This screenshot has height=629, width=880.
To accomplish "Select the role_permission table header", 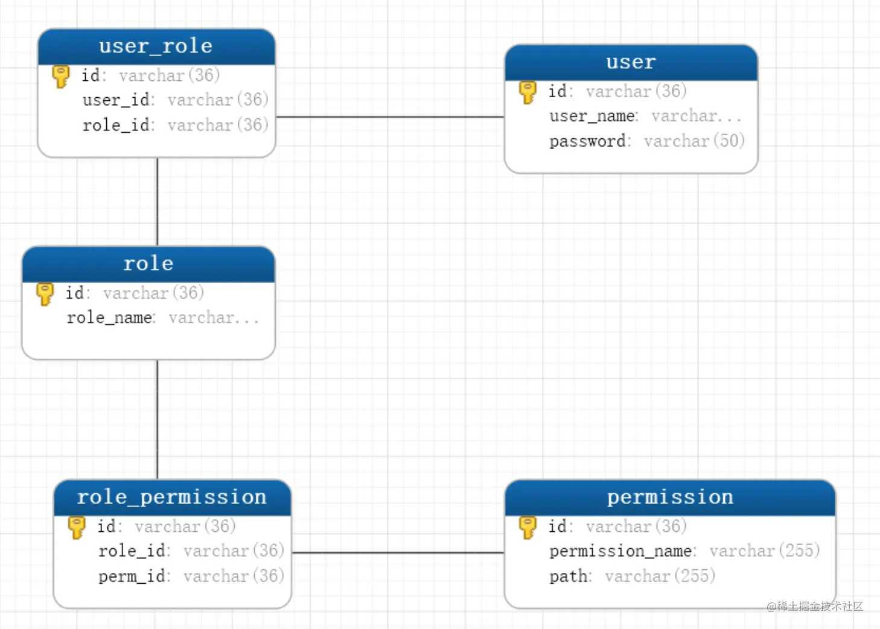I will click(x=172, y=497).
